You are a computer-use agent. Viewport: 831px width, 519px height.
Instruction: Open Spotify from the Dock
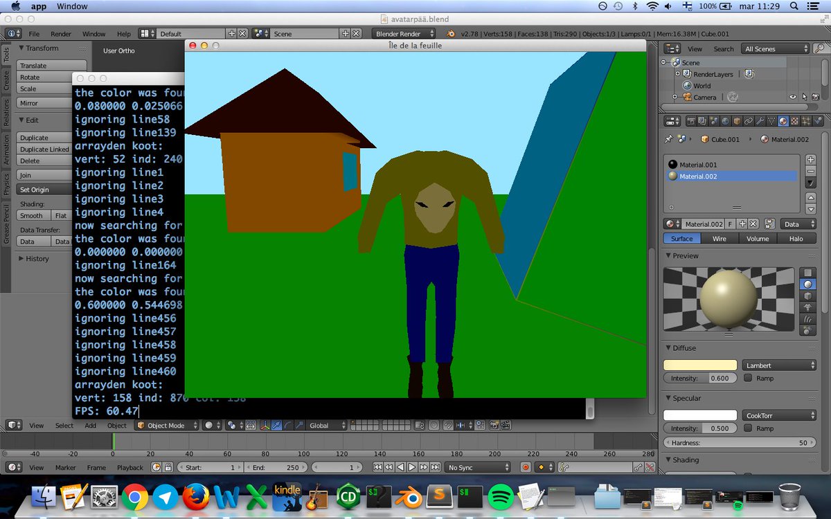tap(500, 498)
